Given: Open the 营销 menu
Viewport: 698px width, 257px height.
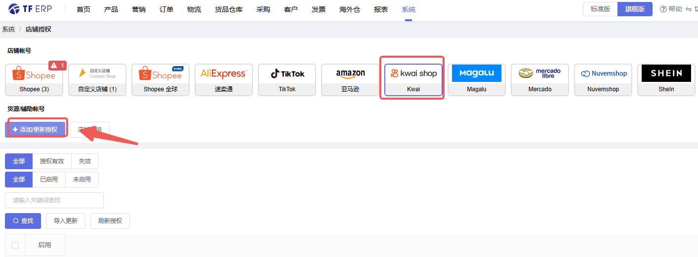Looking at the screenshot, I should pyautogui.click(x=139, y=9).
